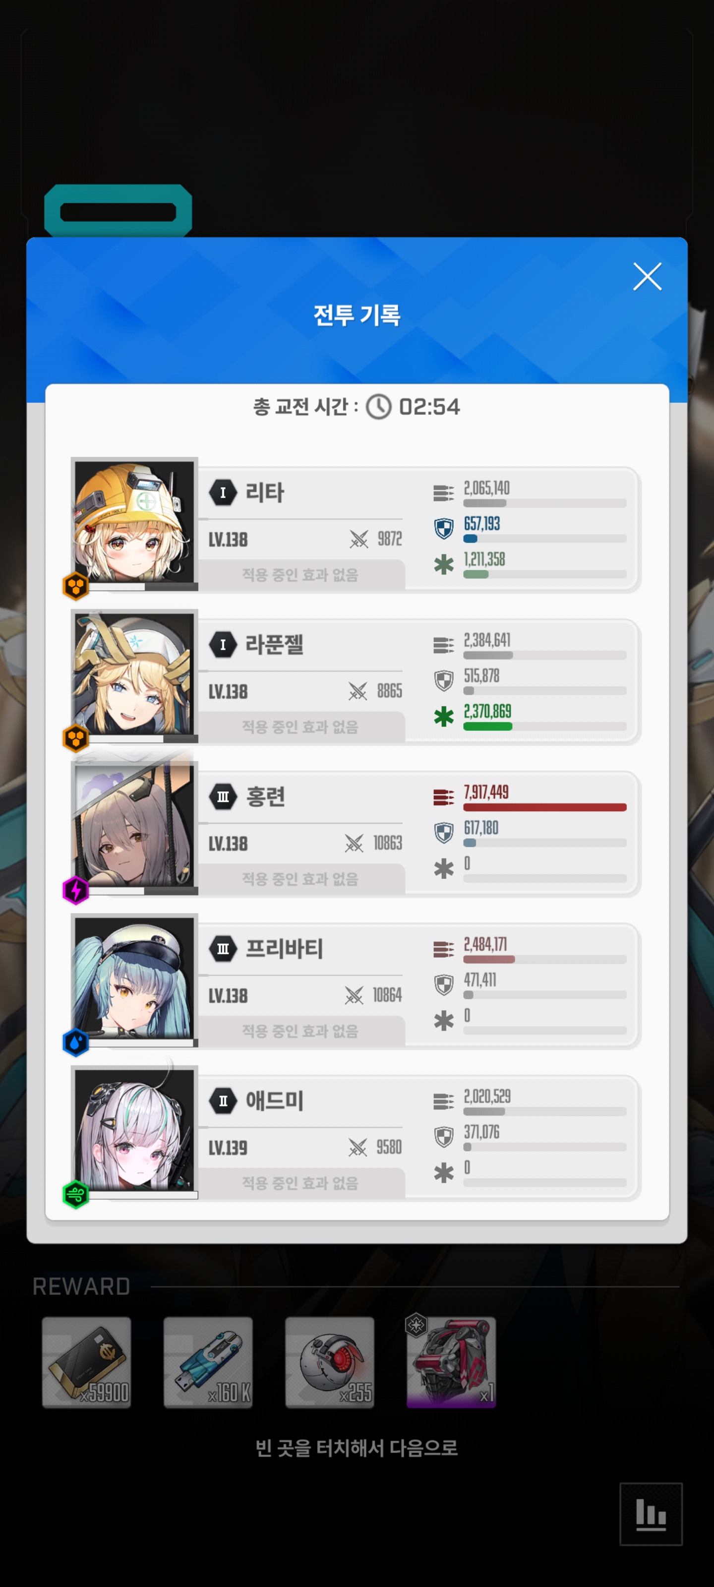Screen dimensions: 714x1587
Task: Close the 전투 기록 battle record popup
Action: click(x=647, y=276)
